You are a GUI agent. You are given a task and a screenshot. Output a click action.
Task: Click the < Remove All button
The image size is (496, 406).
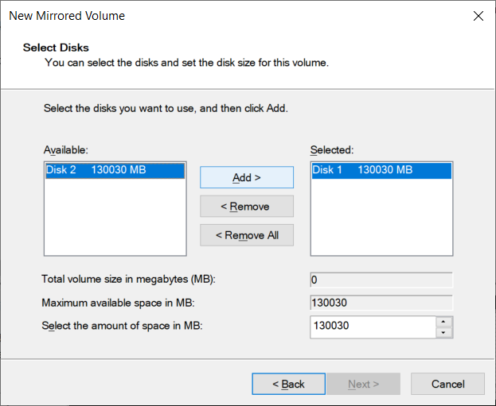pos(247,235)
